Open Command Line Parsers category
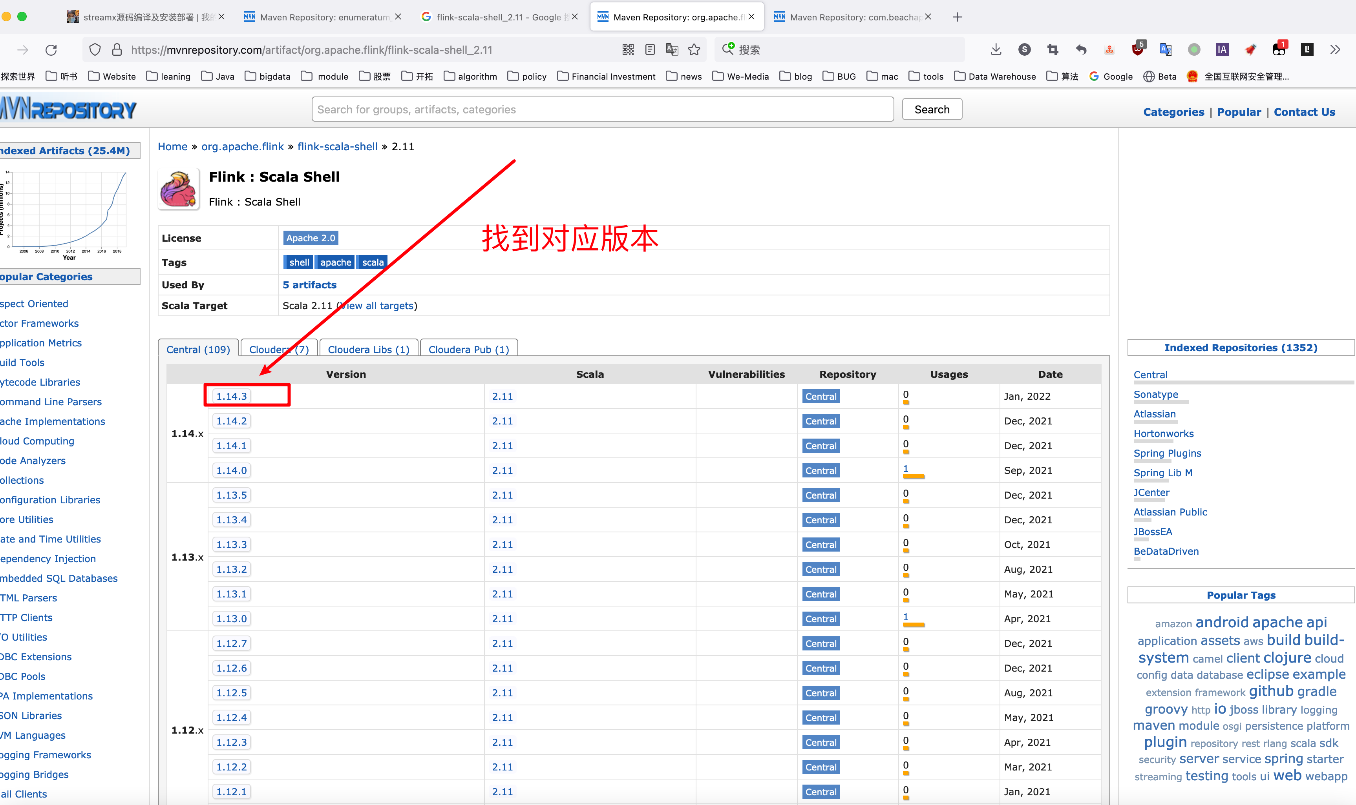This screenshot has width=1356, height=805. [x=51, y=401]
